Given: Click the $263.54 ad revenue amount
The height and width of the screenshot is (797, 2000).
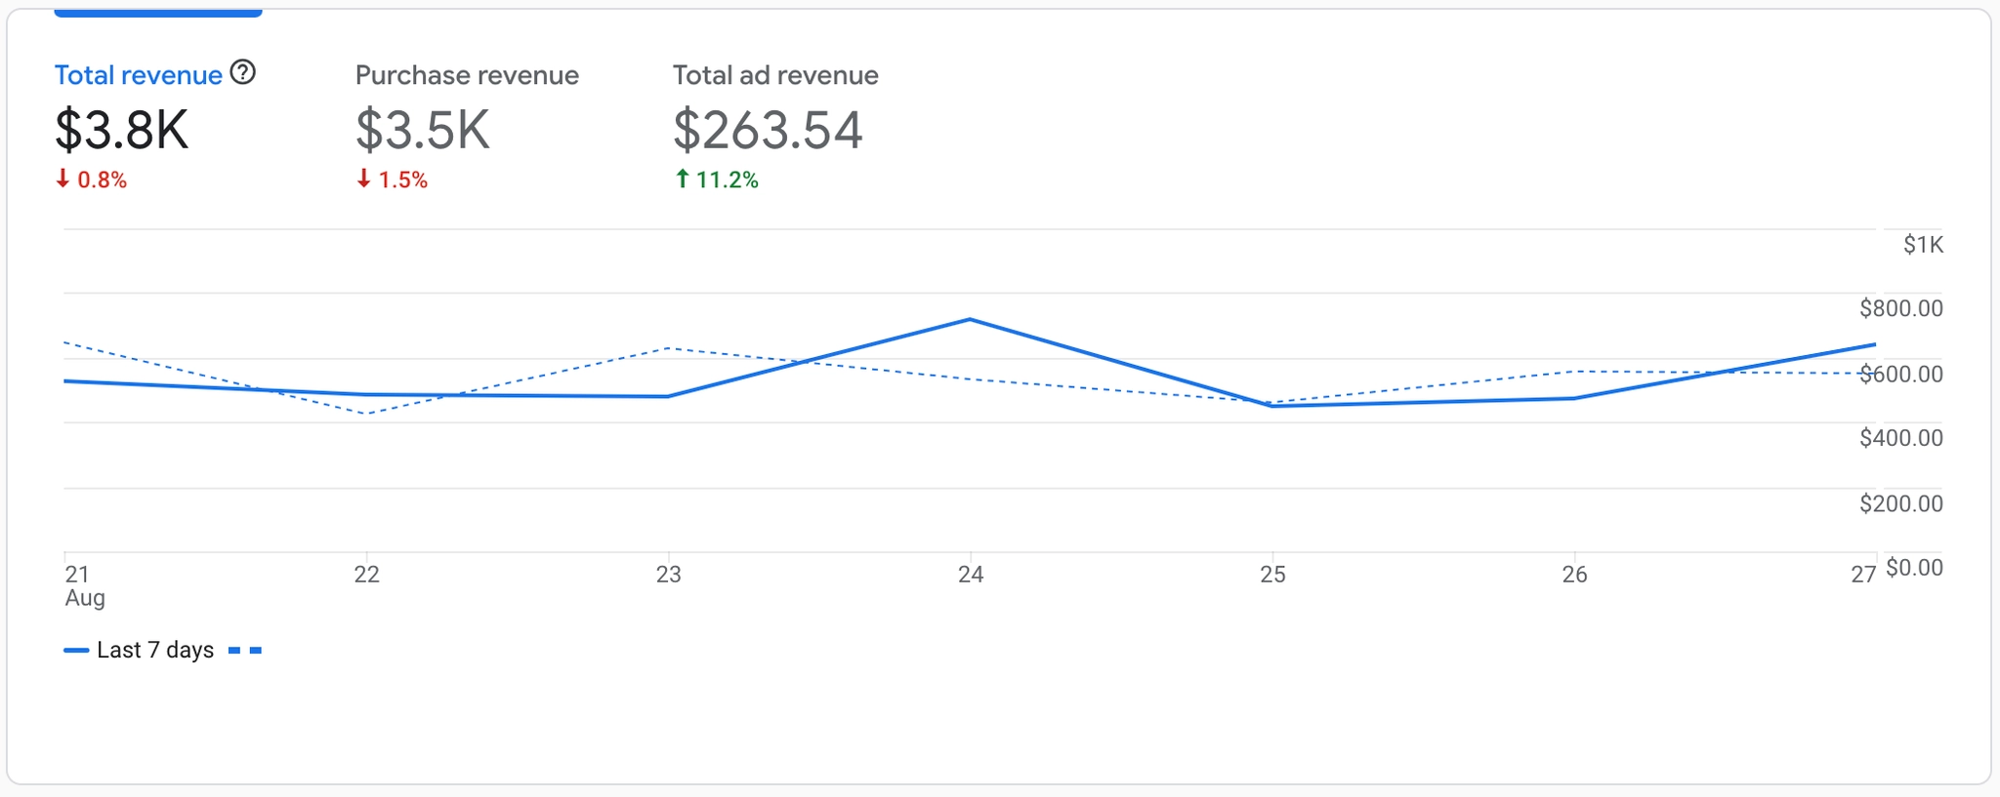Looking at the screenshot, I should click(x=768, y=130).
